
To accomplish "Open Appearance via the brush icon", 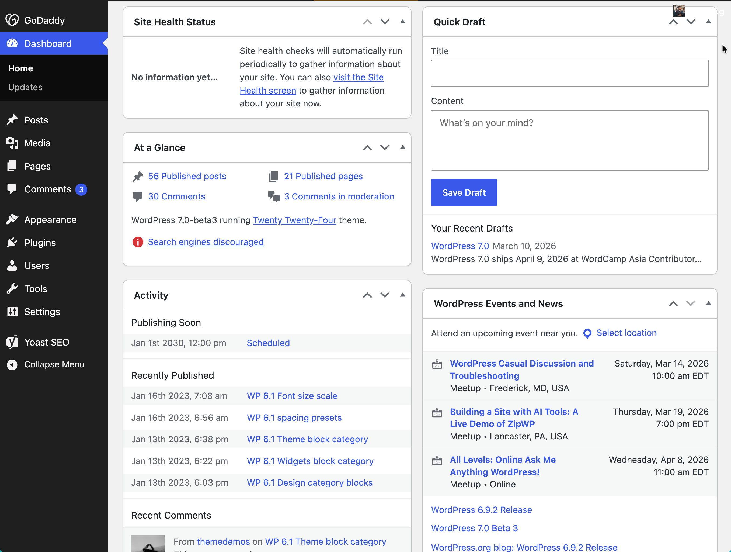I will click(x=12, y=219).
